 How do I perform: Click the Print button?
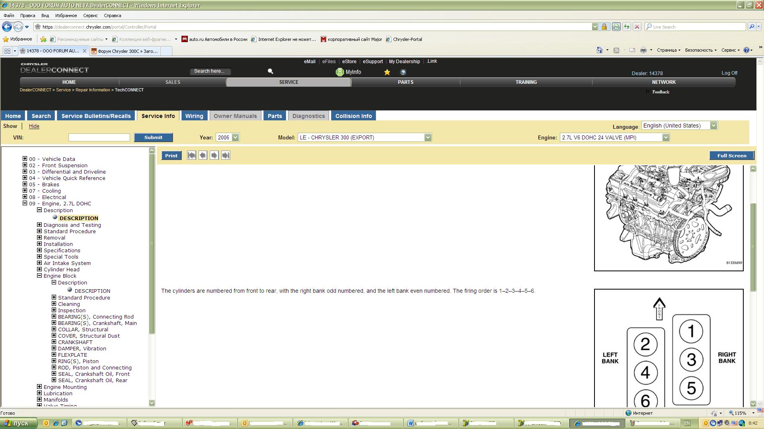point(171,156)
